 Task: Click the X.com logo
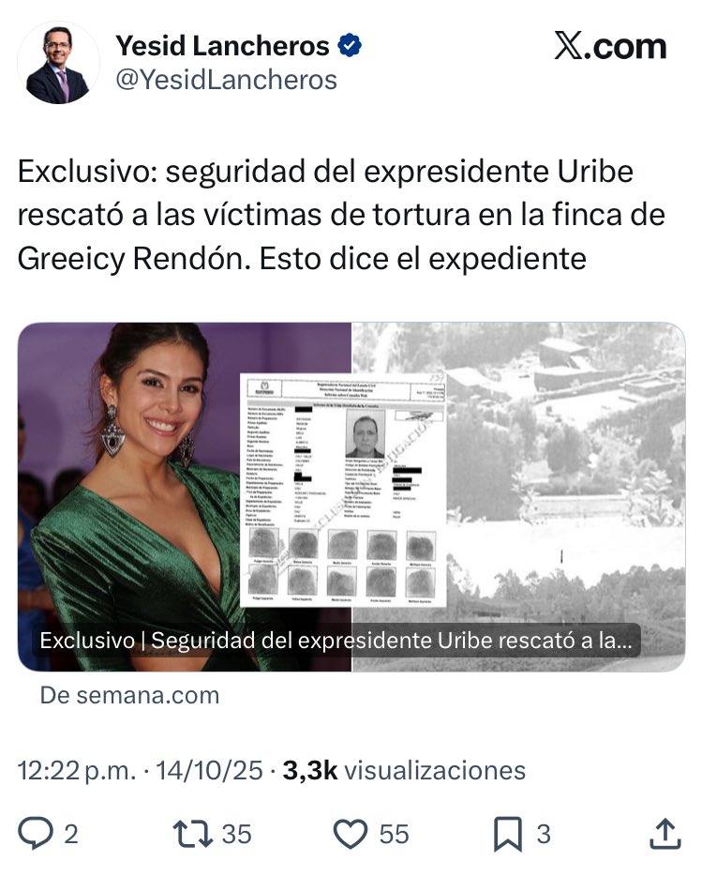point(610,46)
